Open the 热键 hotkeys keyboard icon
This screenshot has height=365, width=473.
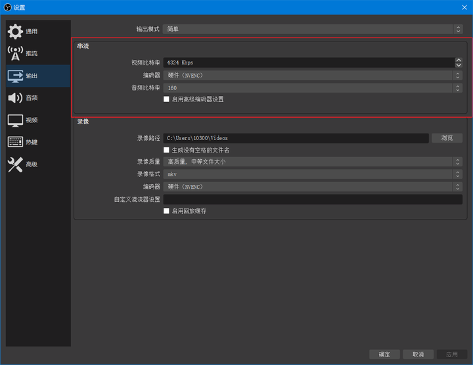(x=15, y=142)
